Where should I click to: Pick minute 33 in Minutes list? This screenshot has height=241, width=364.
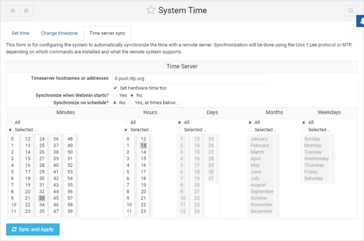(x=42, y=198)
